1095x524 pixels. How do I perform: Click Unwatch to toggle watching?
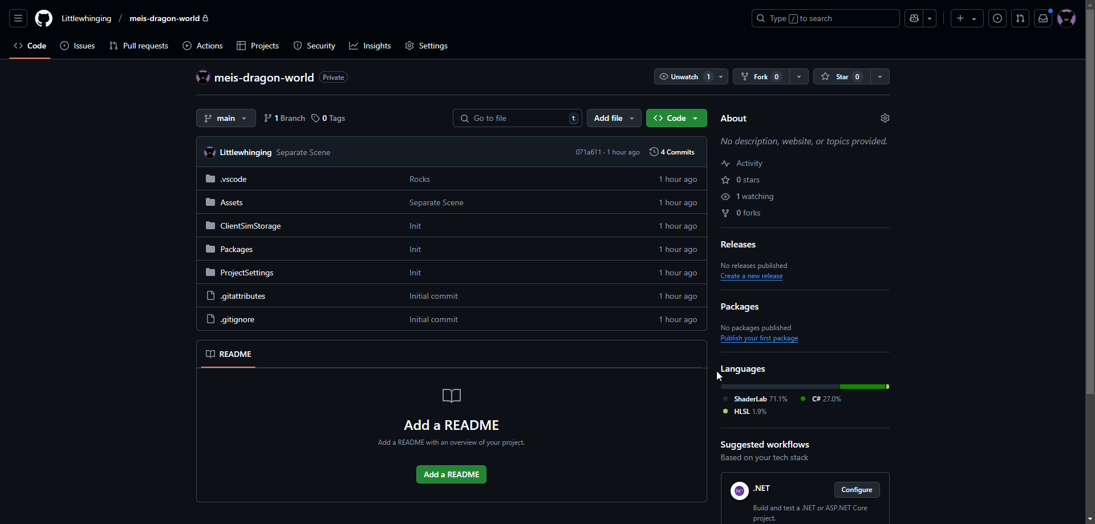[x=683, y=76]
